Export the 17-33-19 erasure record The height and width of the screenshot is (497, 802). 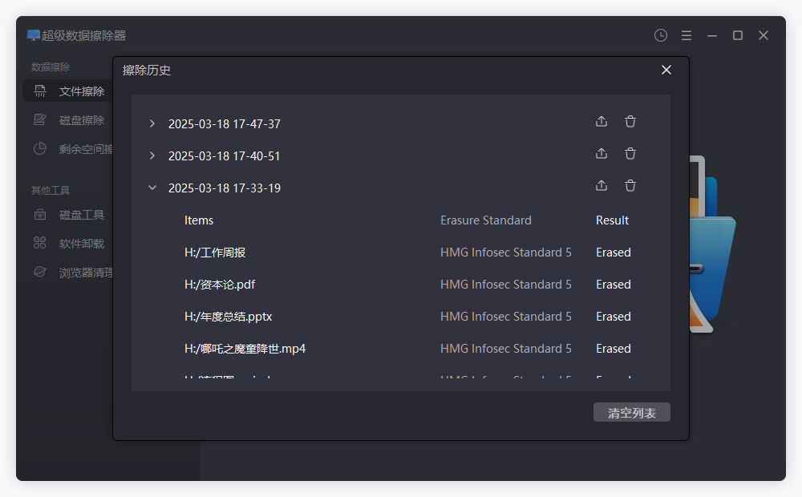pyautogui.click(x=601, y=186)
